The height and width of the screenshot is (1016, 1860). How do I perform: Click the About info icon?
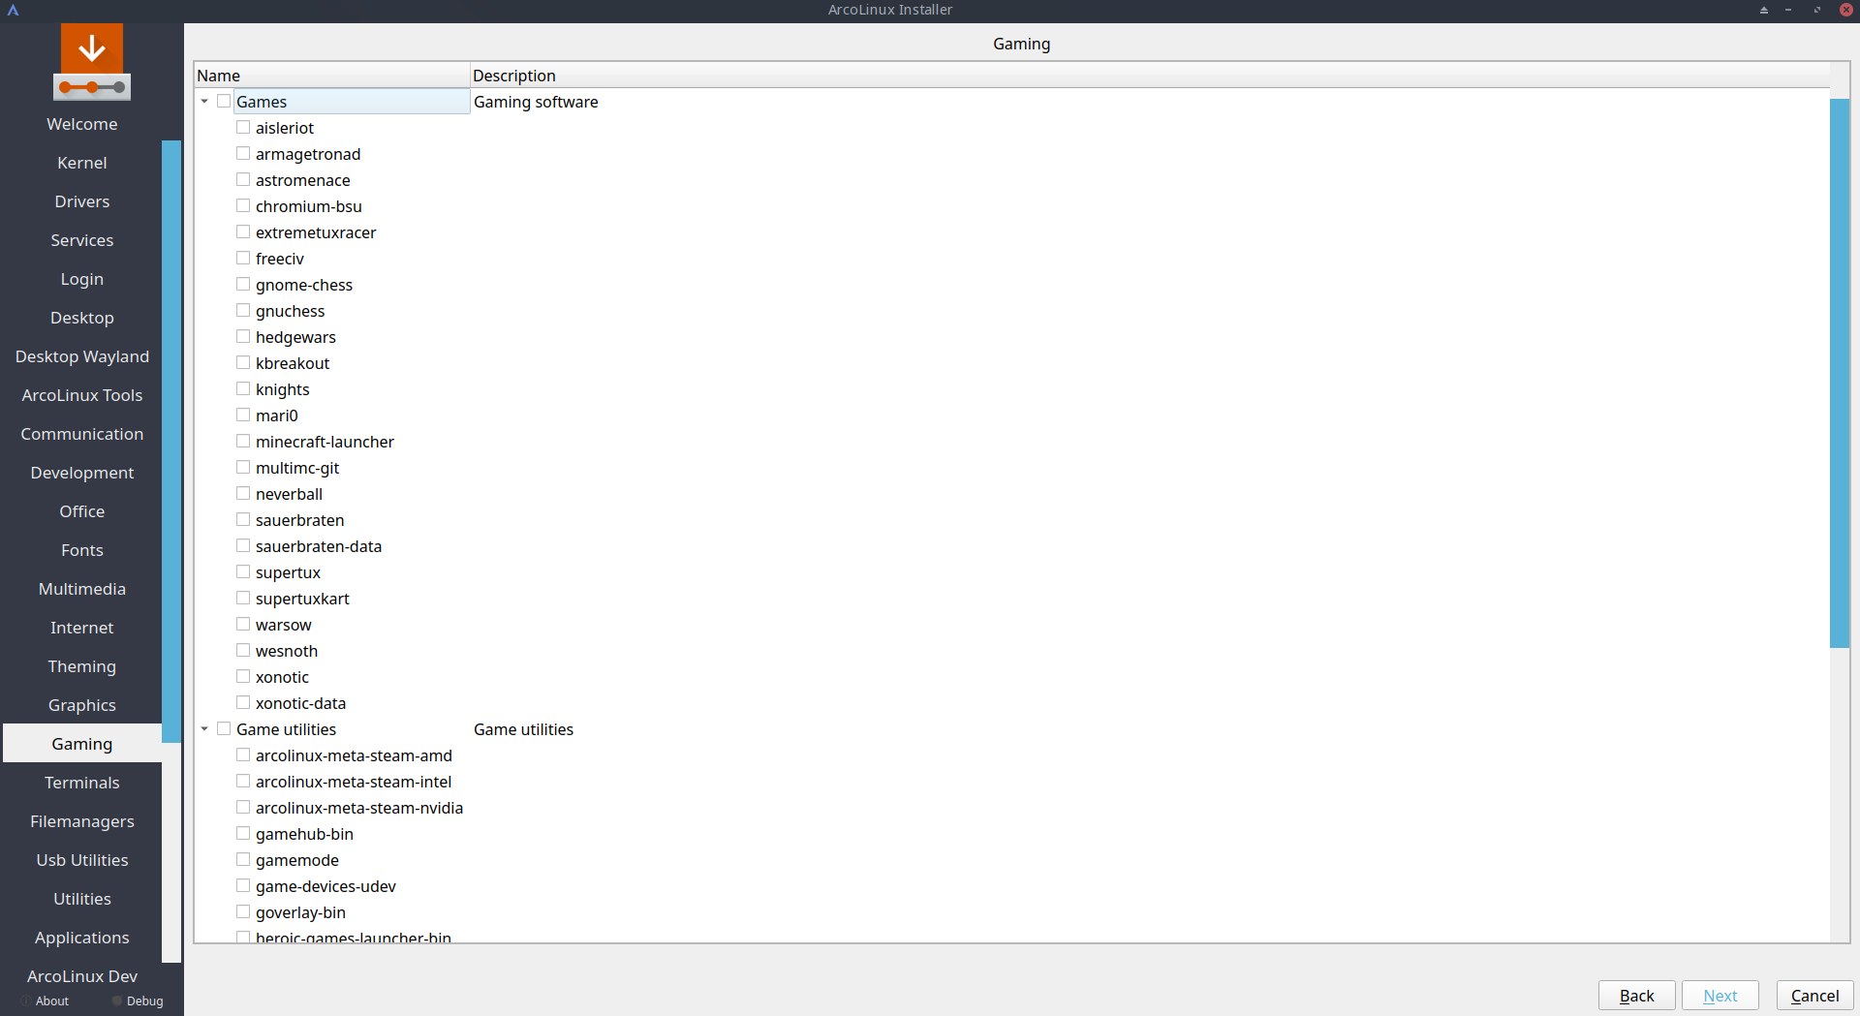tap(26, 1001)
